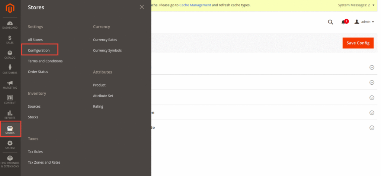Expand the first configuration section chevron
The height and width of the screenshot is (176, 381).
point(371,67)
